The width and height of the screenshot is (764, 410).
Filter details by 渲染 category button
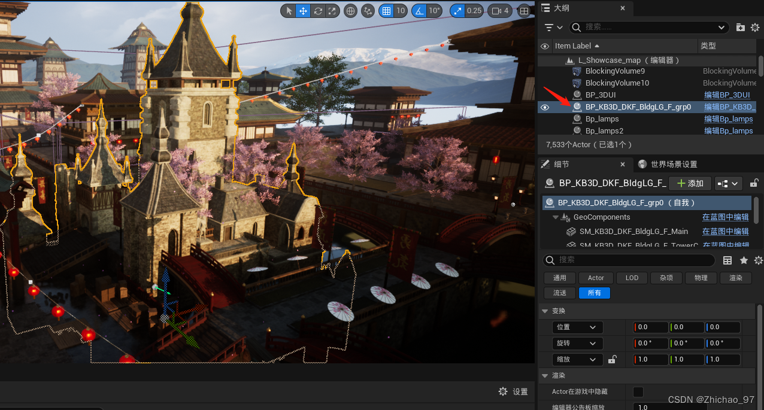tap(736, 278)
